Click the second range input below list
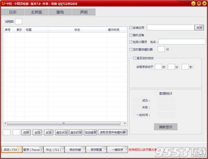 pyautogui.click(x=16, y=132)
